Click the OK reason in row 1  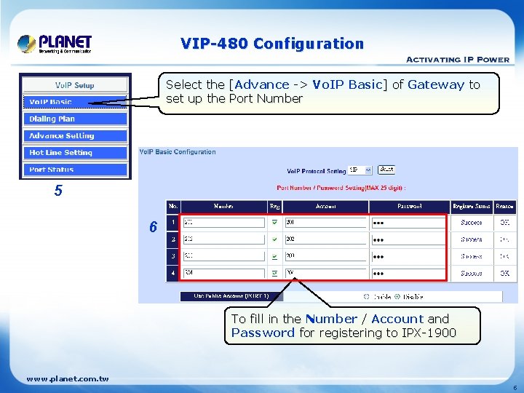click(x=504, y=223)
